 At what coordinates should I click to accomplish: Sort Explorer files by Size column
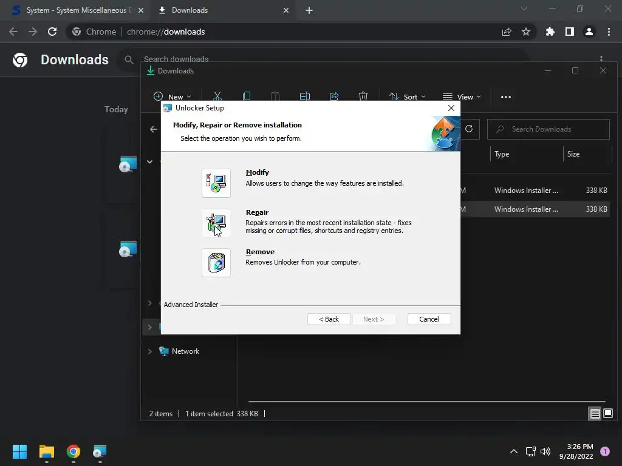pyautogui.click(x=587, y=154)
